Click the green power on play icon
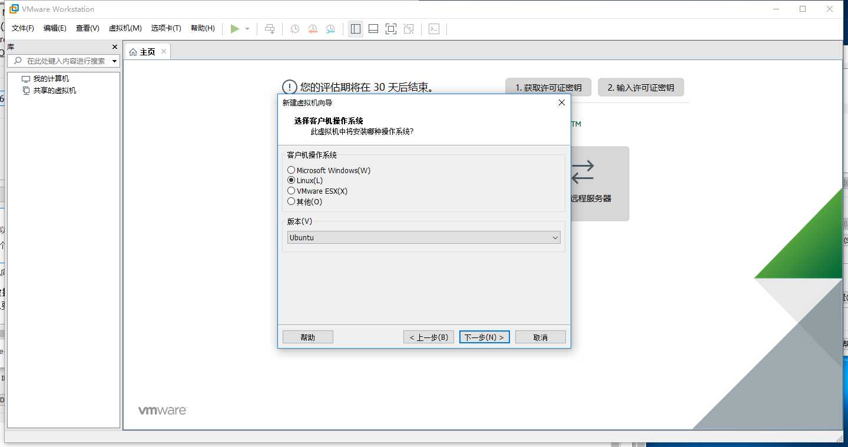The image size is (848, 447). pos(235,29)
